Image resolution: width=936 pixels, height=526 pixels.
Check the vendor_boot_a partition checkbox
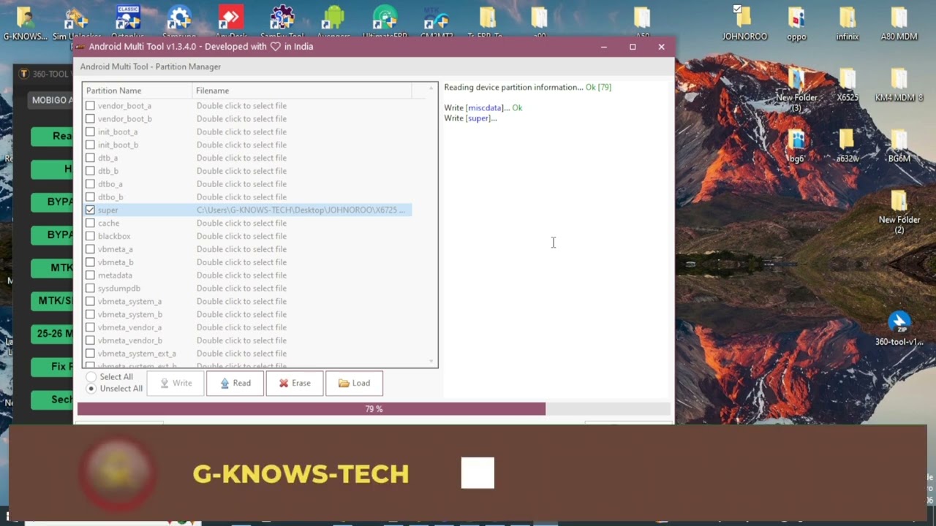tap(90, 106)
